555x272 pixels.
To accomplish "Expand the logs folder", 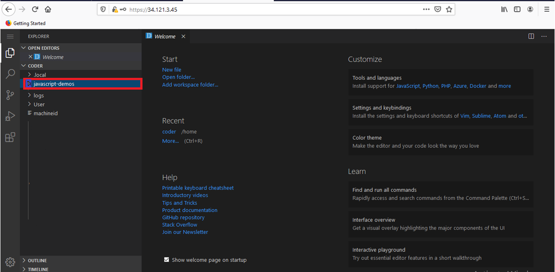I will (x=39, y=95).
